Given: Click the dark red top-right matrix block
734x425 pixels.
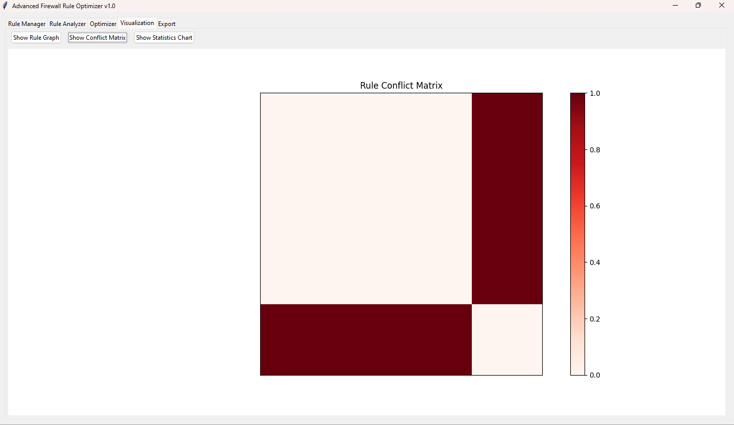Looking at the screenshot, I should click(x=507, y=198).
